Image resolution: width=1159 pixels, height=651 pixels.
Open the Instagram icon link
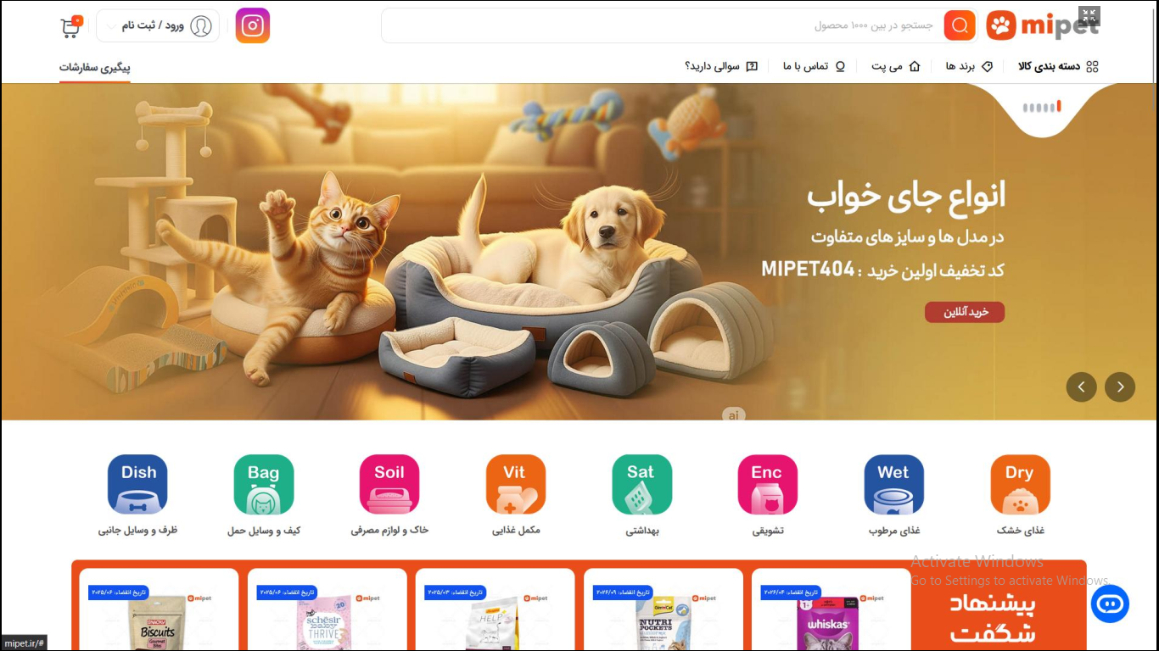[253, 25]
